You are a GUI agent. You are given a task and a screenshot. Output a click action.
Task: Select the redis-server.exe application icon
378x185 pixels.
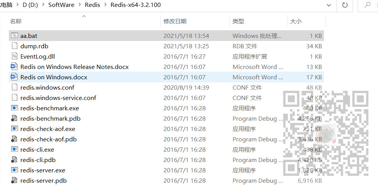tap(15, 170)
